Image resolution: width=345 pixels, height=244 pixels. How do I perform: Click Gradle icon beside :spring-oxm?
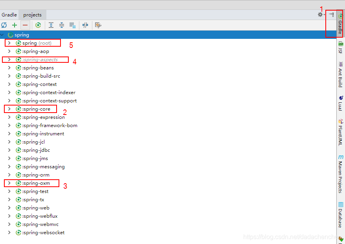coord(18,183)
